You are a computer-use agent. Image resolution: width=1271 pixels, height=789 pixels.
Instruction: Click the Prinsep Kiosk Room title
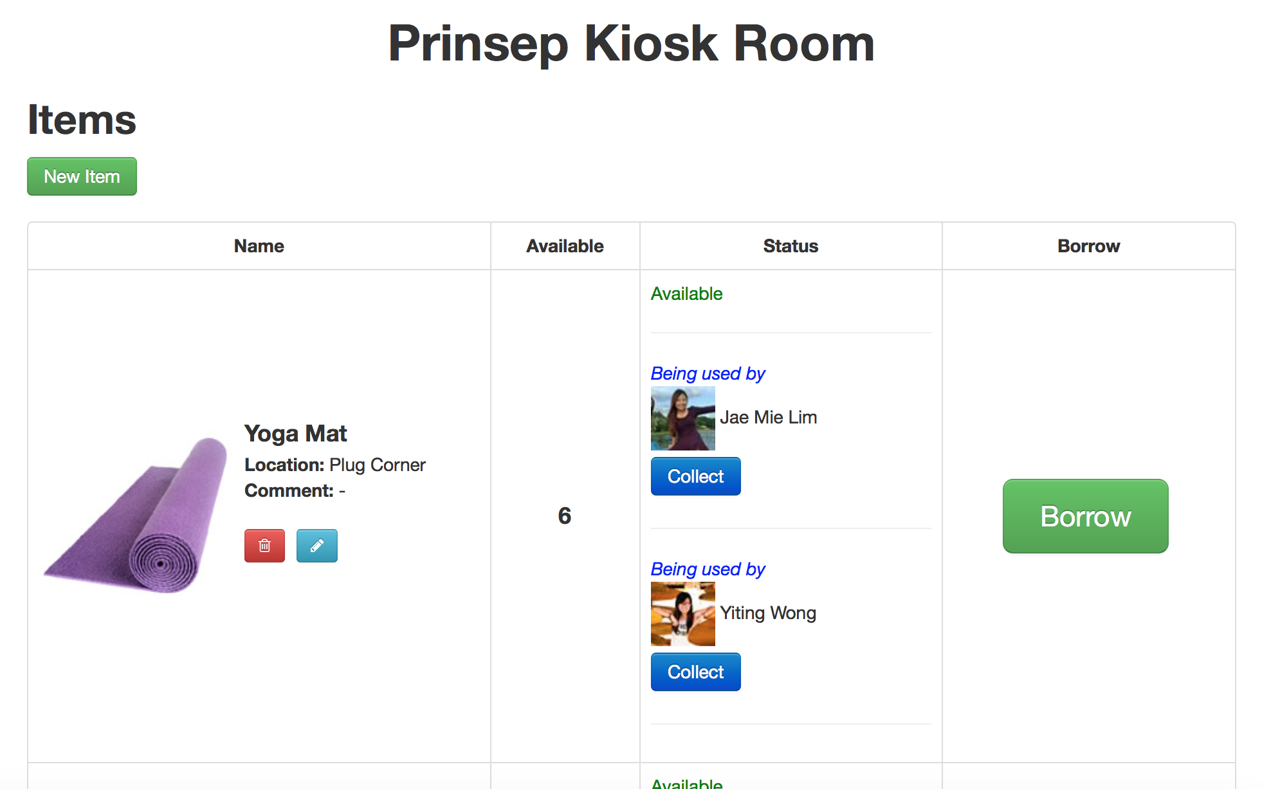[x=631, y=44]
